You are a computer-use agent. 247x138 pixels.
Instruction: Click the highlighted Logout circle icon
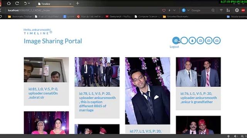click(176, 41)
